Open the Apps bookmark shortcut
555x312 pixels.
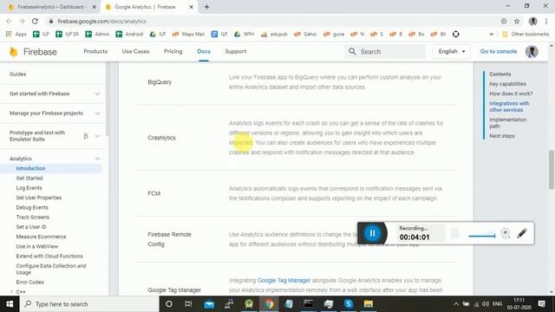[16, 34]
